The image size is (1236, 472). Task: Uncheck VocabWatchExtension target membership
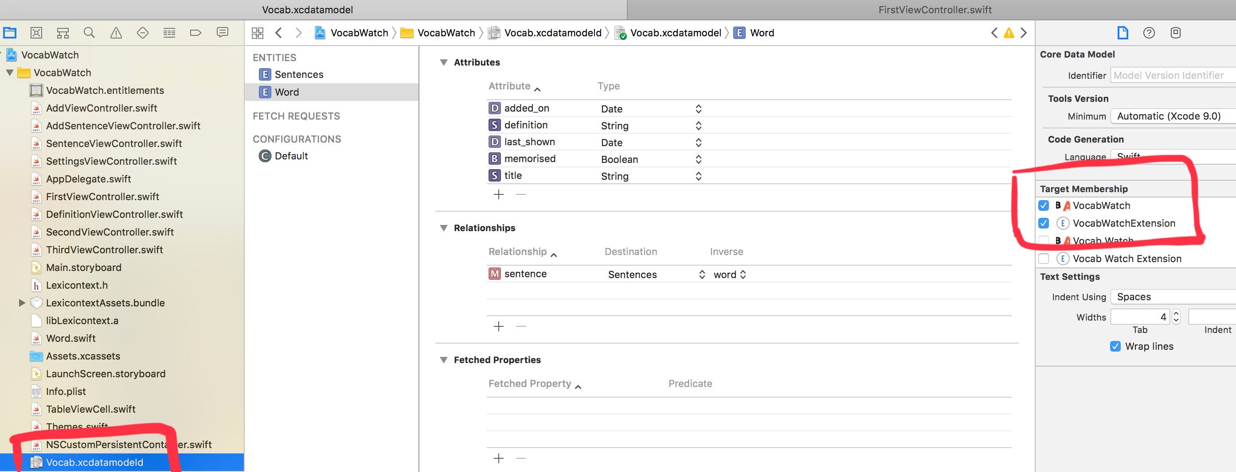(x=1043, y=223)
